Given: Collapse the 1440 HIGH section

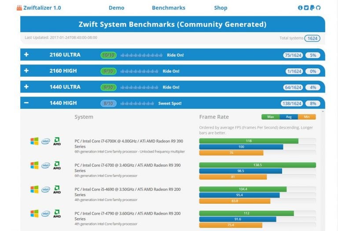Looking at the screenshot, I should point(26,103).
